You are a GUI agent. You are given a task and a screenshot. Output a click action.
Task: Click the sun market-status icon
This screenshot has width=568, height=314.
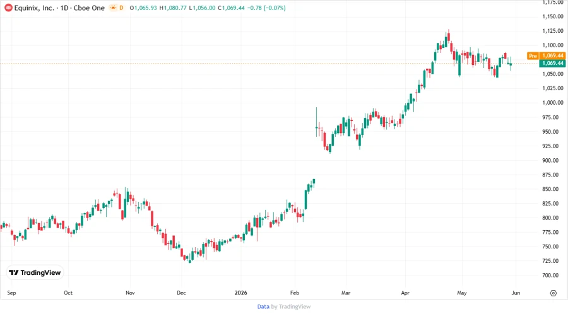pyautogui.click(x=114, y=8)
